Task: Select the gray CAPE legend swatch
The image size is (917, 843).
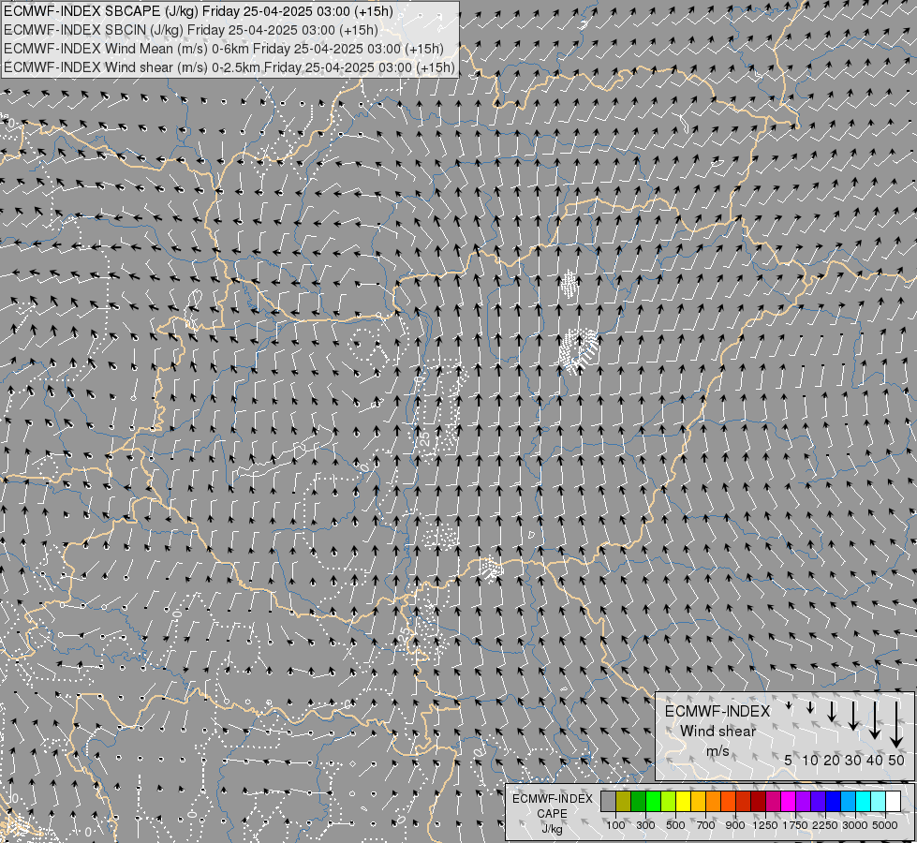Action: tap(608, 801)
